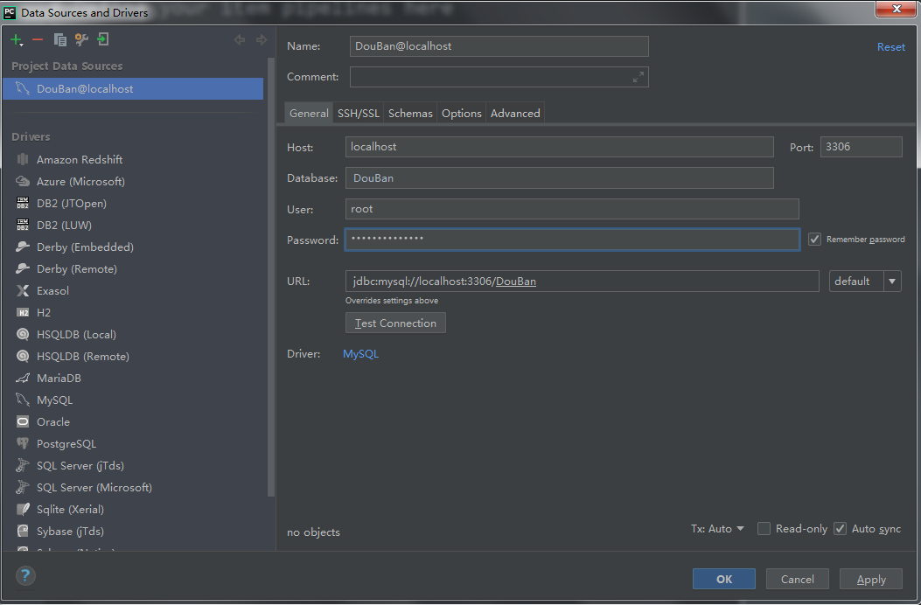Focus the Password field

coord(572,240)
